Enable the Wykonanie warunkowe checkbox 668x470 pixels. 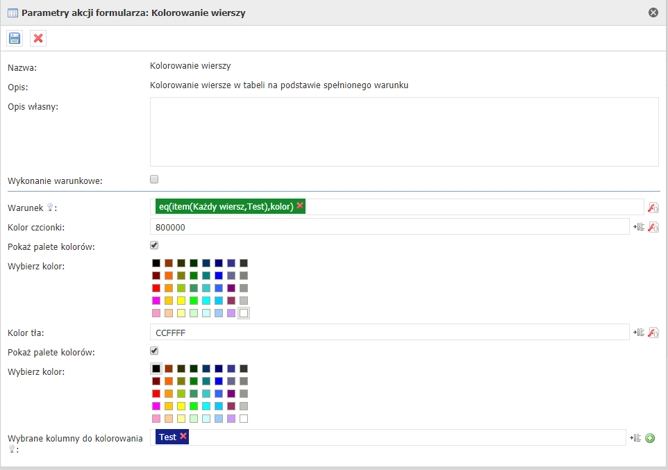point(154,179)
